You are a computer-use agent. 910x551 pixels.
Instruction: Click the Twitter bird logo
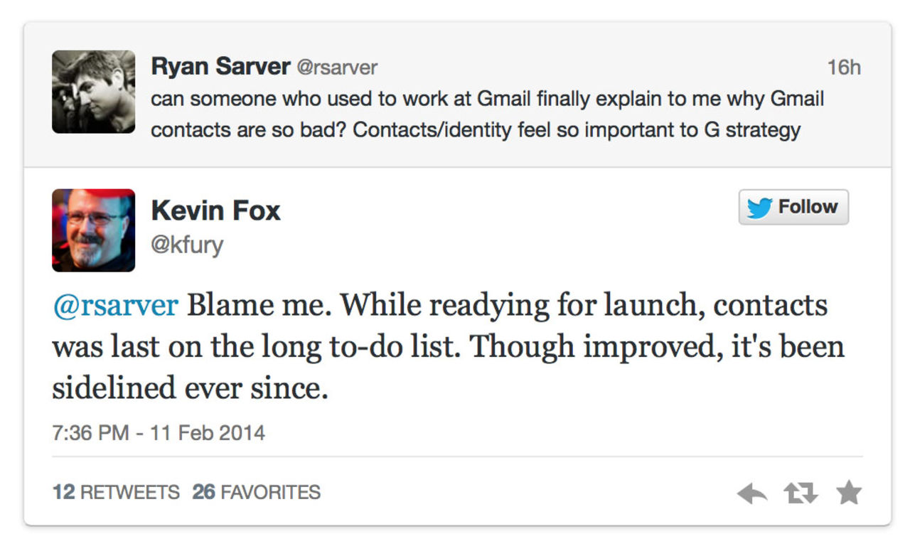click(759, 208)
